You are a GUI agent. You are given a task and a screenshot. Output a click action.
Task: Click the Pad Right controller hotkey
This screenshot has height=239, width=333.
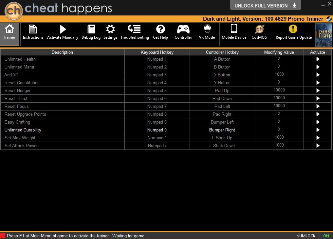[x=222, y=114]
